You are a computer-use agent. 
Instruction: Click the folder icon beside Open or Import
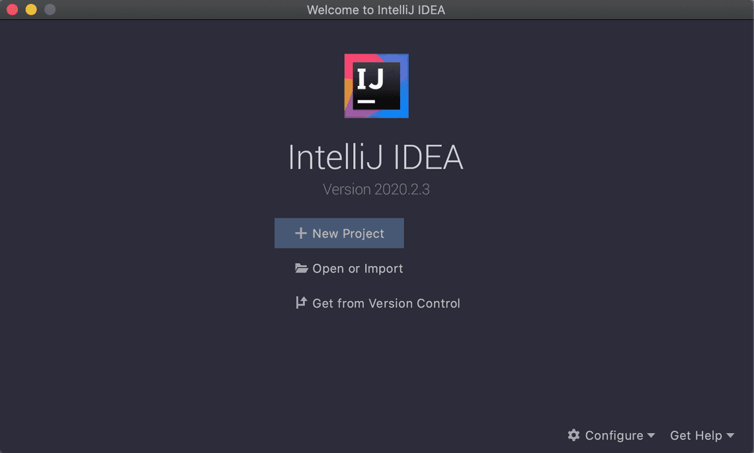tap(302, 268)
